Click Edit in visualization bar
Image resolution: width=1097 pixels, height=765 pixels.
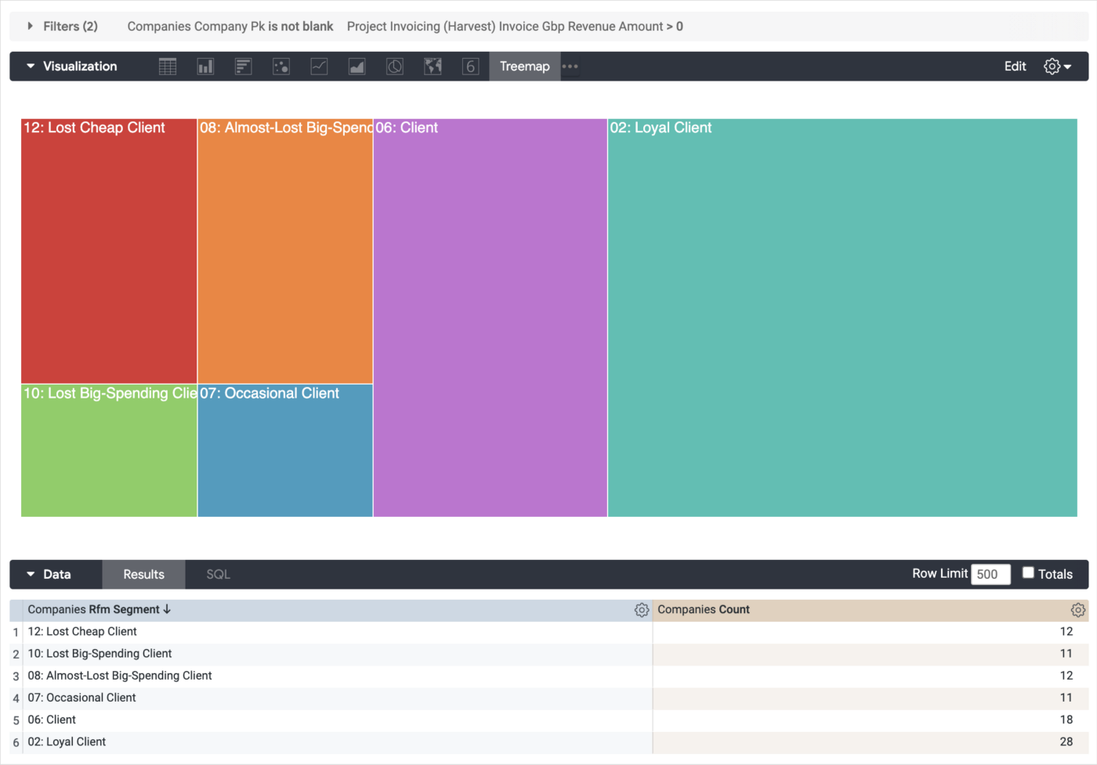click(x=1015, y=67)
